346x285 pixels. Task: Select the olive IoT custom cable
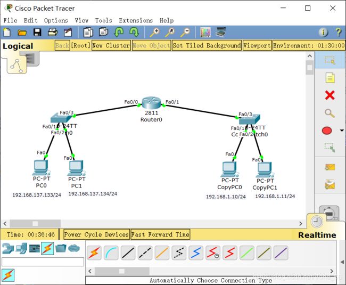coord(264,253)
